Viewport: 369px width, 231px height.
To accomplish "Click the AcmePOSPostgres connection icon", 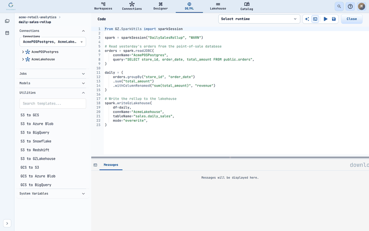I will (28, 52).
